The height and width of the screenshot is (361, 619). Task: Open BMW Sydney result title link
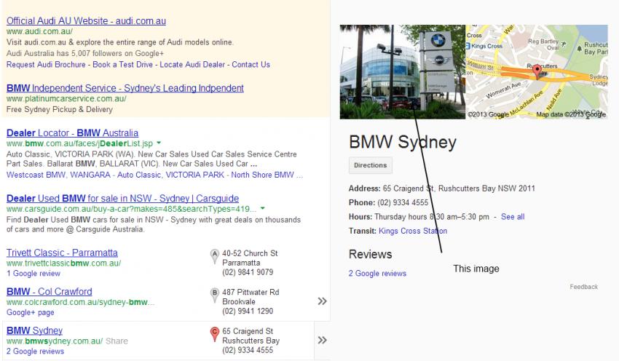click(35, 330)
